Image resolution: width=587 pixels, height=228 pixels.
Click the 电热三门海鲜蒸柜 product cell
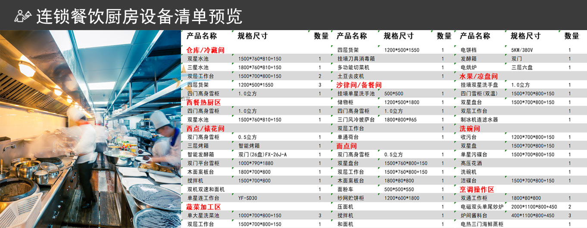point(482,224)
